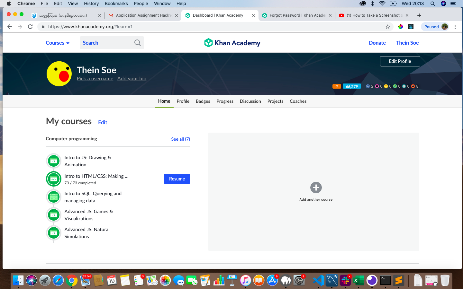This screenshot has width=463, height=289.
Task: View the Coaches tab
Action: click(298, 101)
